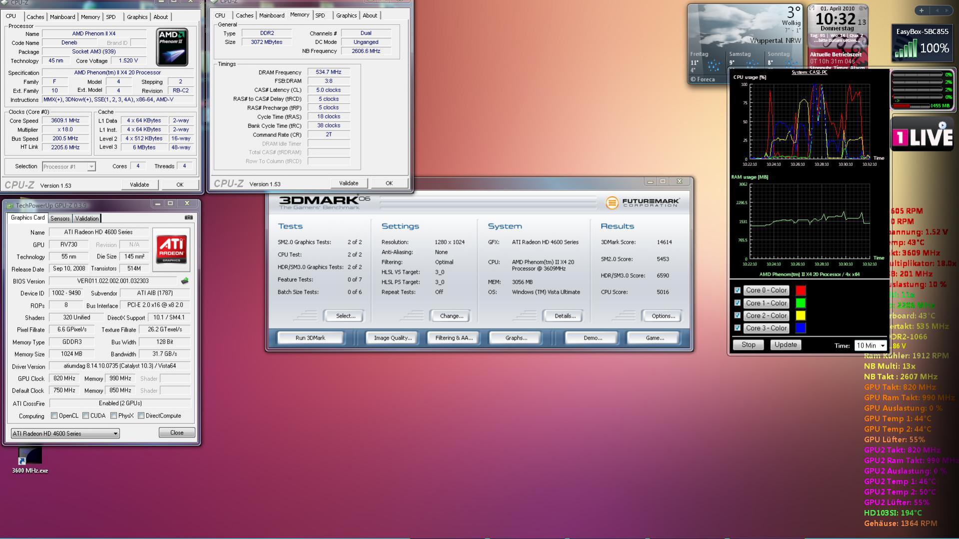Click the 1LIVE gadget play button
959x539 pixels.
click(x=943, y=125)
